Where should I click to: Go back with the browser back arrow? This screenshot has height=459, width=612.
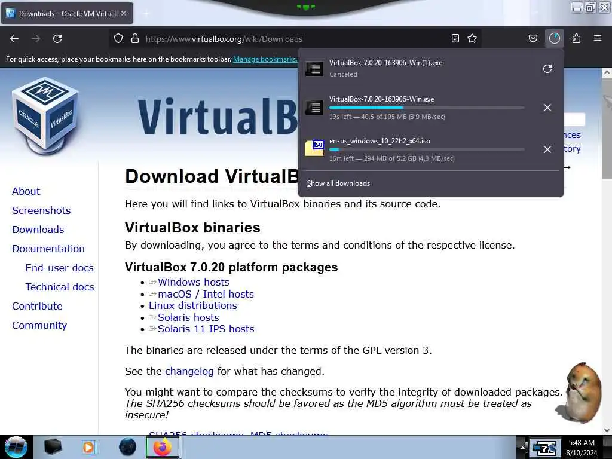tap(14, 39)
